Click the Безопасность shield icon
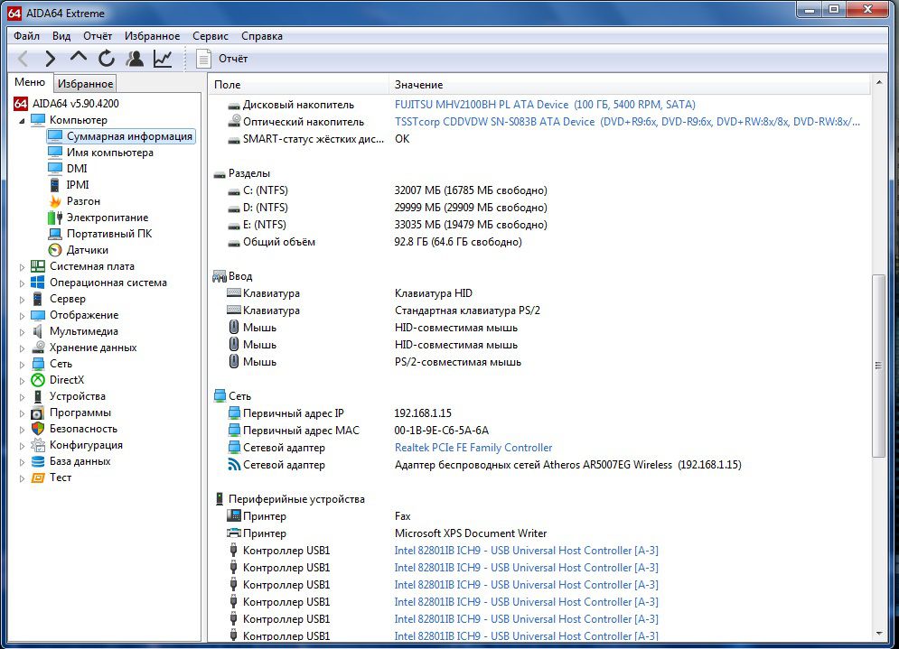The image size is (899, 649). pyautogui.click(x=38, y=429)
